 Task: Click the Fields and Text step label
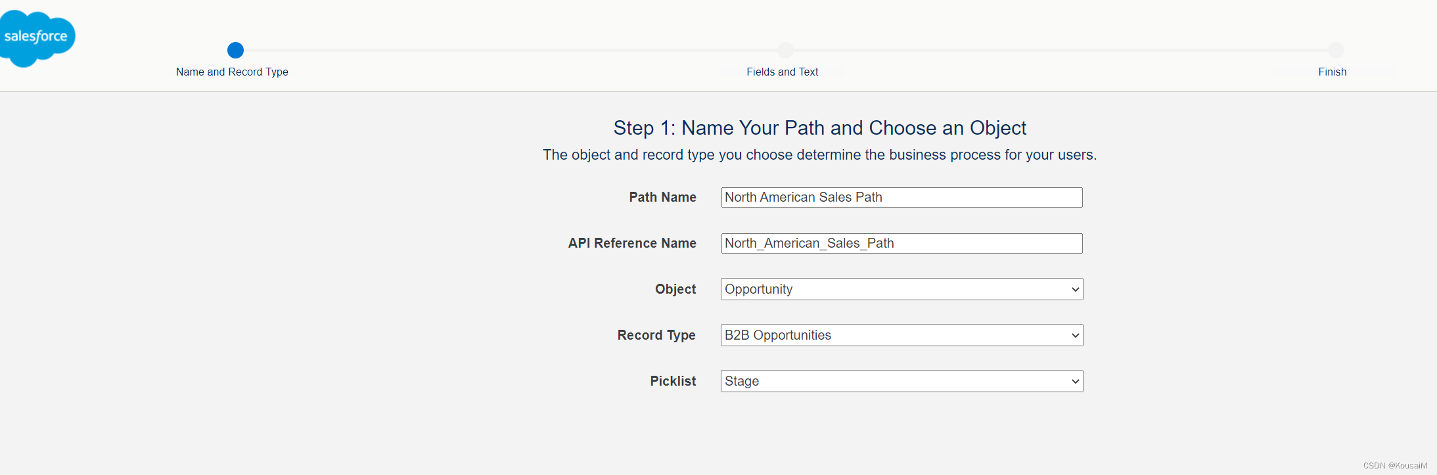point(782,72)
